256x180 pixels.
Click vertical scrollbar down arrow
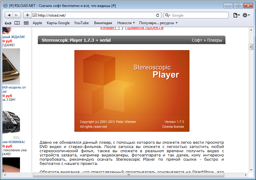(x=251, y=170)
